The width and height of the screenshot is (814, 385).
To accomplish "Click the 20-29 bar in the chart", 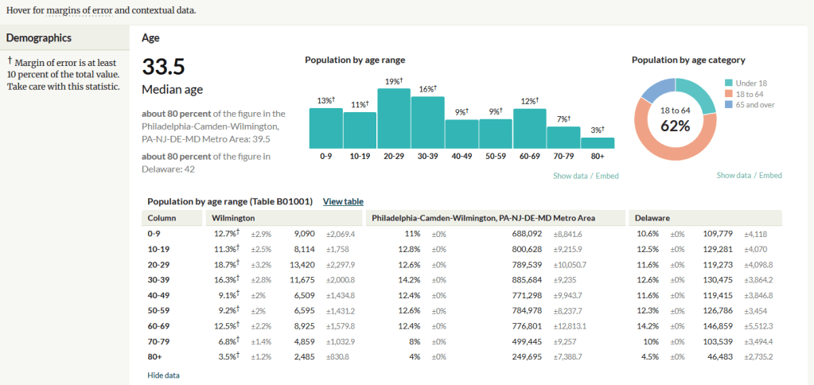I will (x=394, y=119).
